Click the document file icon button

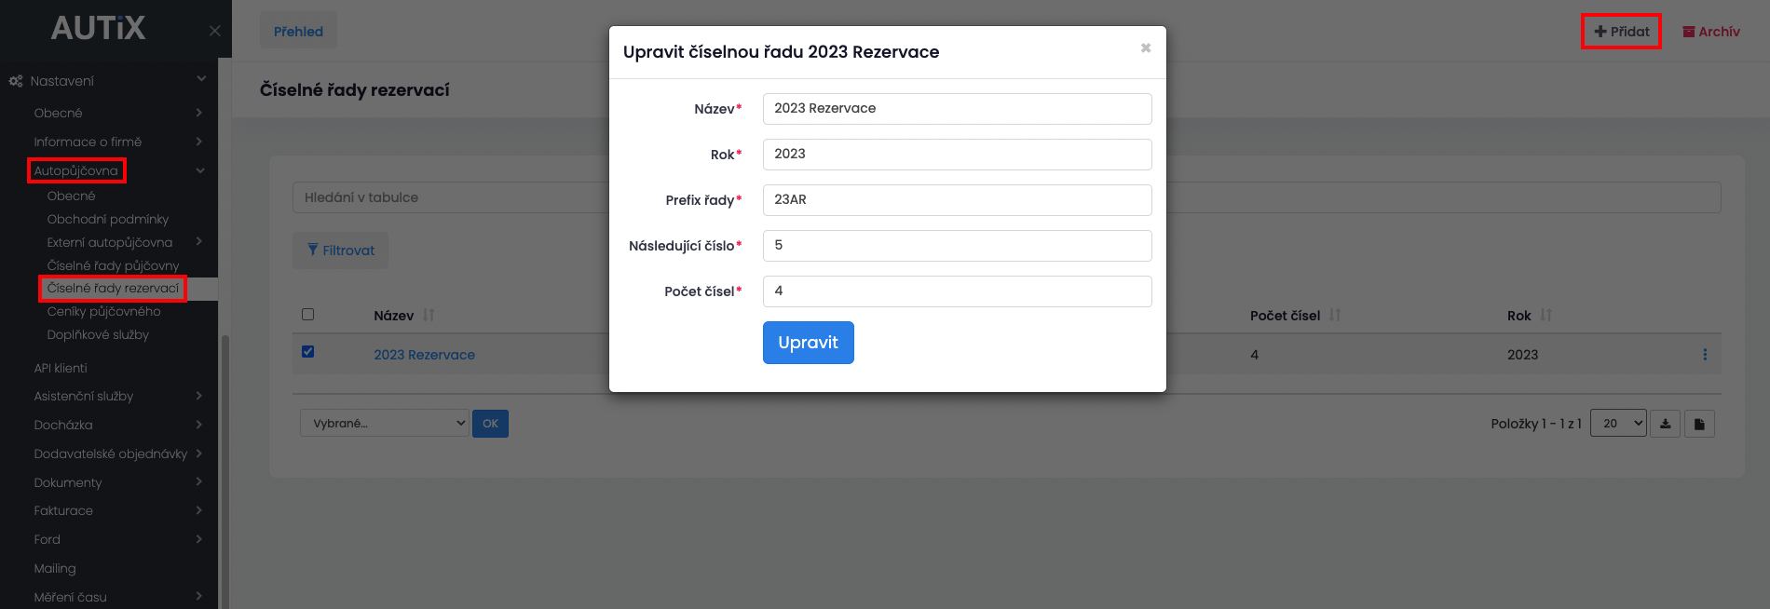click(1699, 424)
